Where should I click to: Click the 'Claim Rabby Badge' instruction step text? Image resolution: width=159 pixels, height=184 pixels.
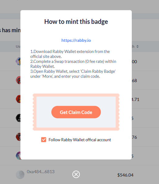click(x=73, y=74)
